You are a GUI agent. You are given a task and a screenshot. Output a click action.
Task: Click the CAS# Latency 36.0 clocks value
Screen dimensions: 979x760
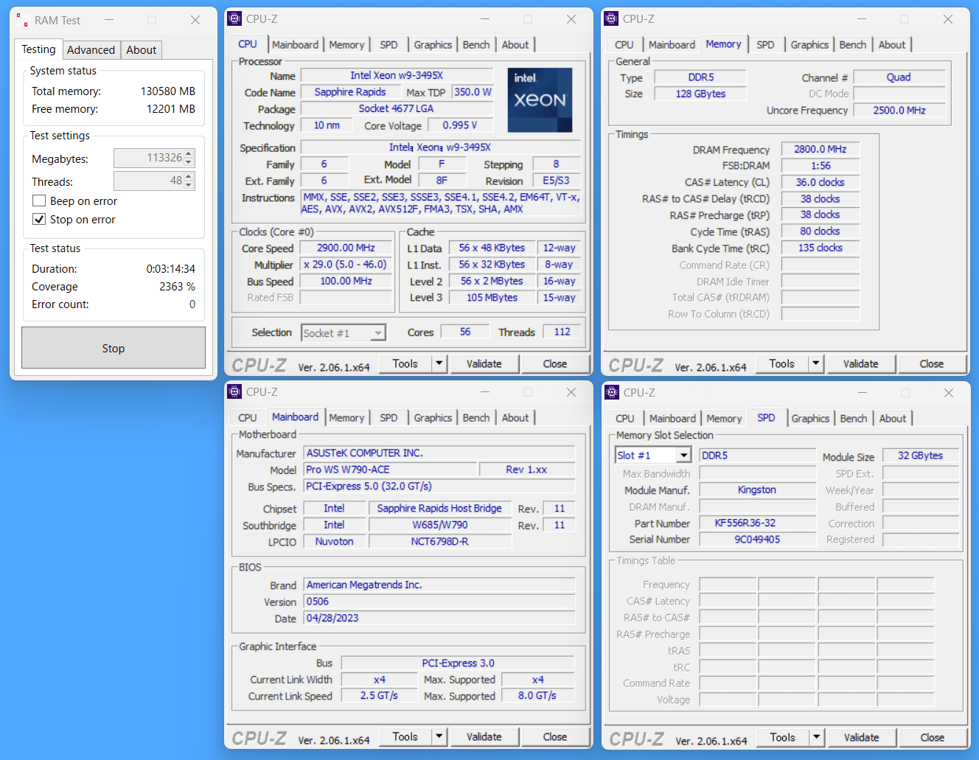(821, 182)
